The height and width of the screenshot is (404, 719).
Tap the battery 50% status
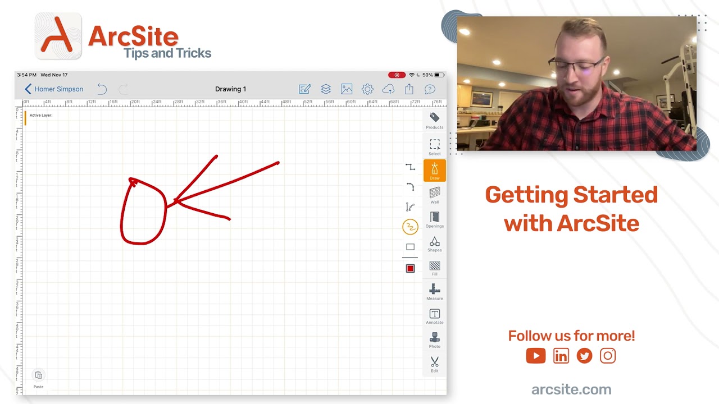click(433, 75)
